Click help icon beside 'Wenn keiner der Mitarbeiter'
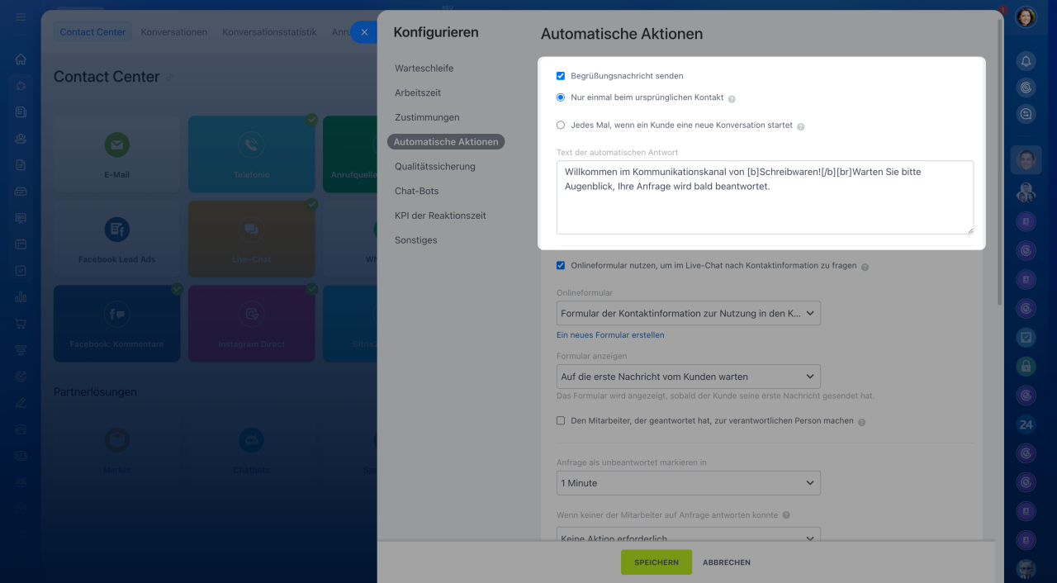 tap(786, 515)
